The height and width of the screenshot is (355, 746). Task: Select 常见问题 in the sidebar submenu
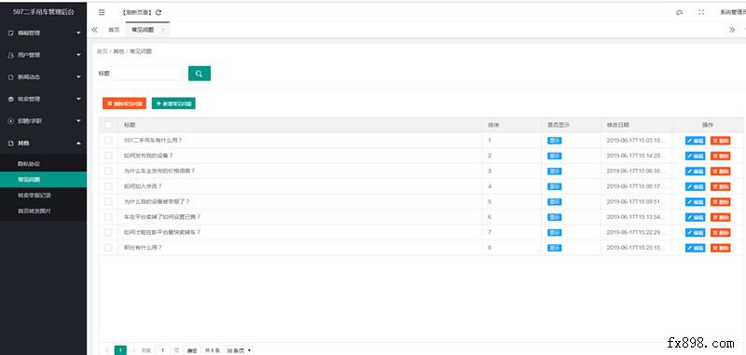(43, 180)
